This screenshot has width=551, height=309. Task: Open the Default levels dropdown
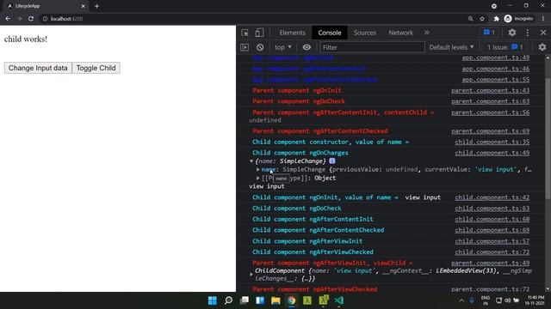(451, 47)
